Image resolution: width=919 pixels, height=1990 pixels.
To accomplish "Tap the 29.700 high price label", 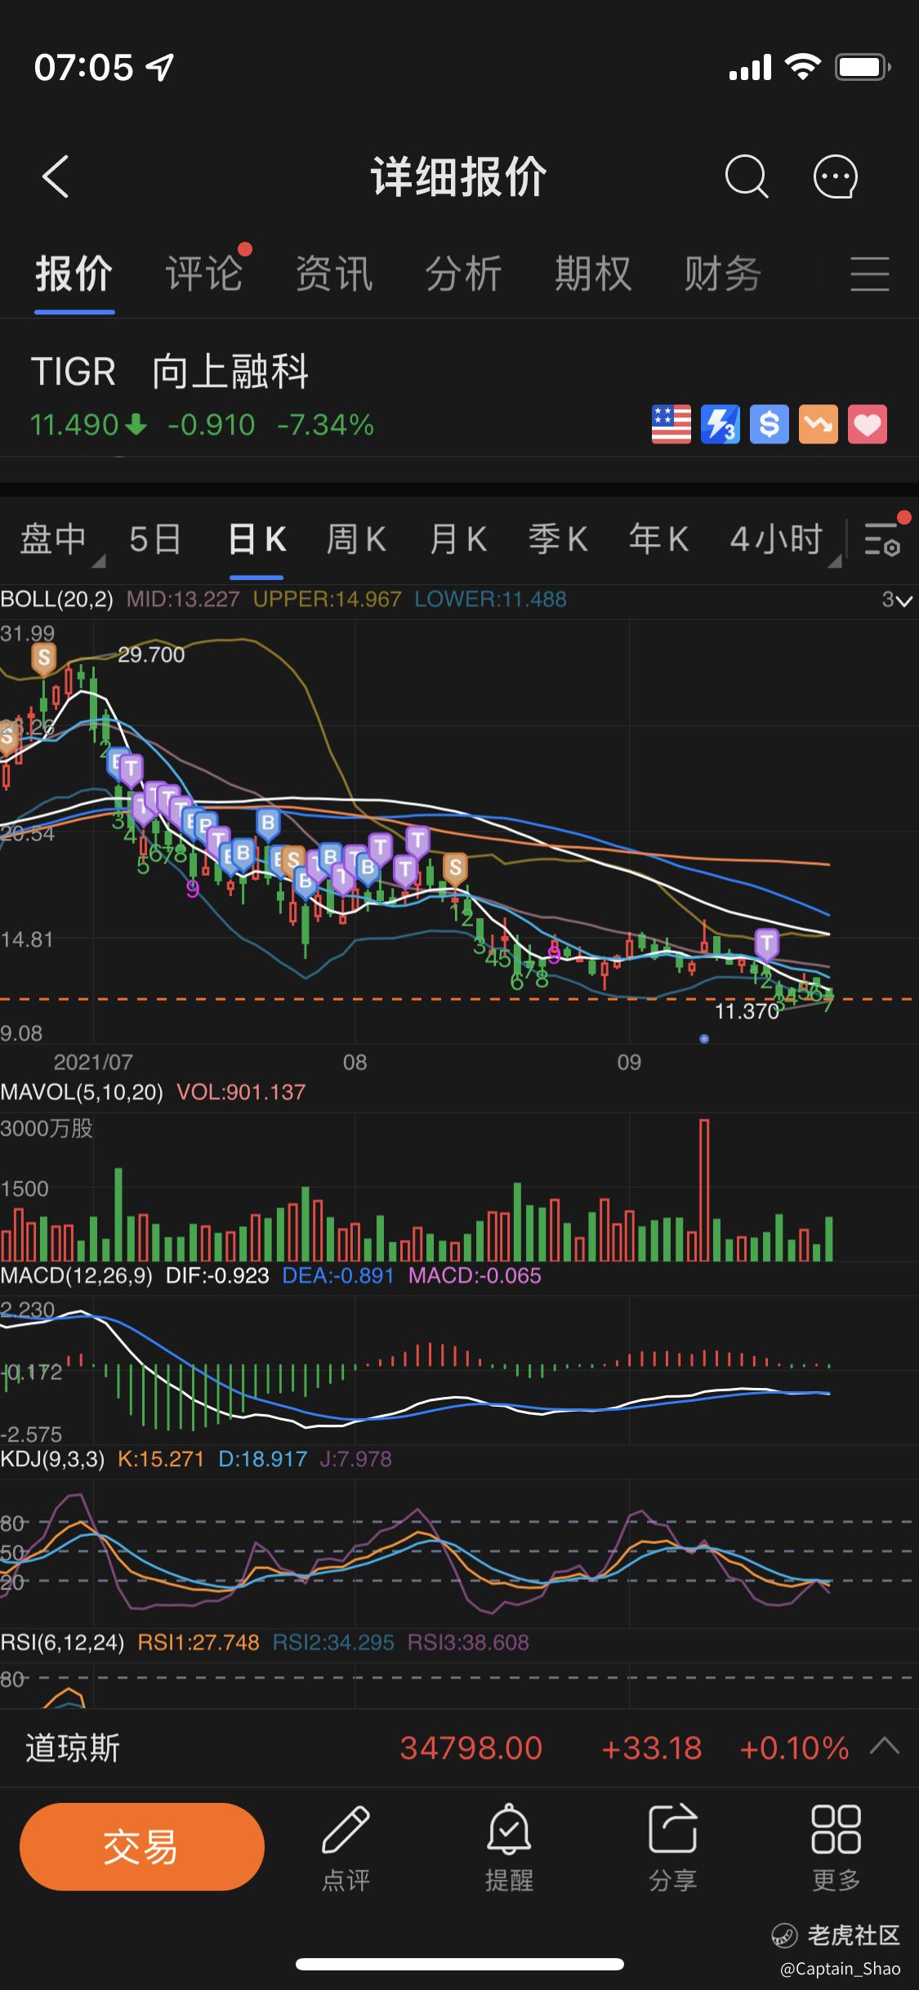I will tap(151, 655).
